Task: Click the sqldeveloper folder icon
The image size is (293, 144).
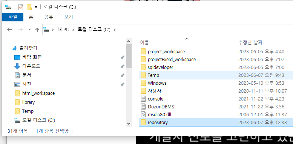Action: point(143,67)
